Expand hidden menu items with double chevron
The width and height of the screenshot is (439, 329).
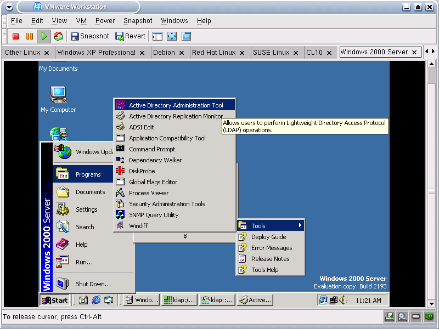click(x=185, y=236)
